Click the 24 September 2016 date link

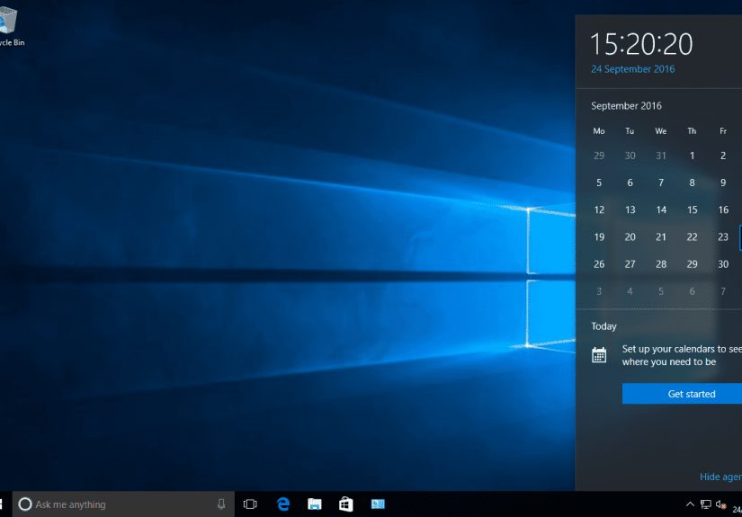[632, 69]
